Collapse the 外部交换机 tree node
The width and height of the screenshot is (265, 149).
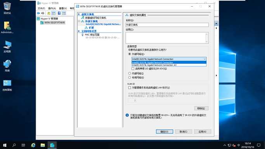79,21
